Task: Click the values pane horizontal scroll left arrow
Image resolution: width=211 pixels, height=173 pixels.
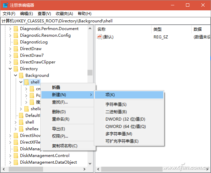Action: (x=98, y=169)
